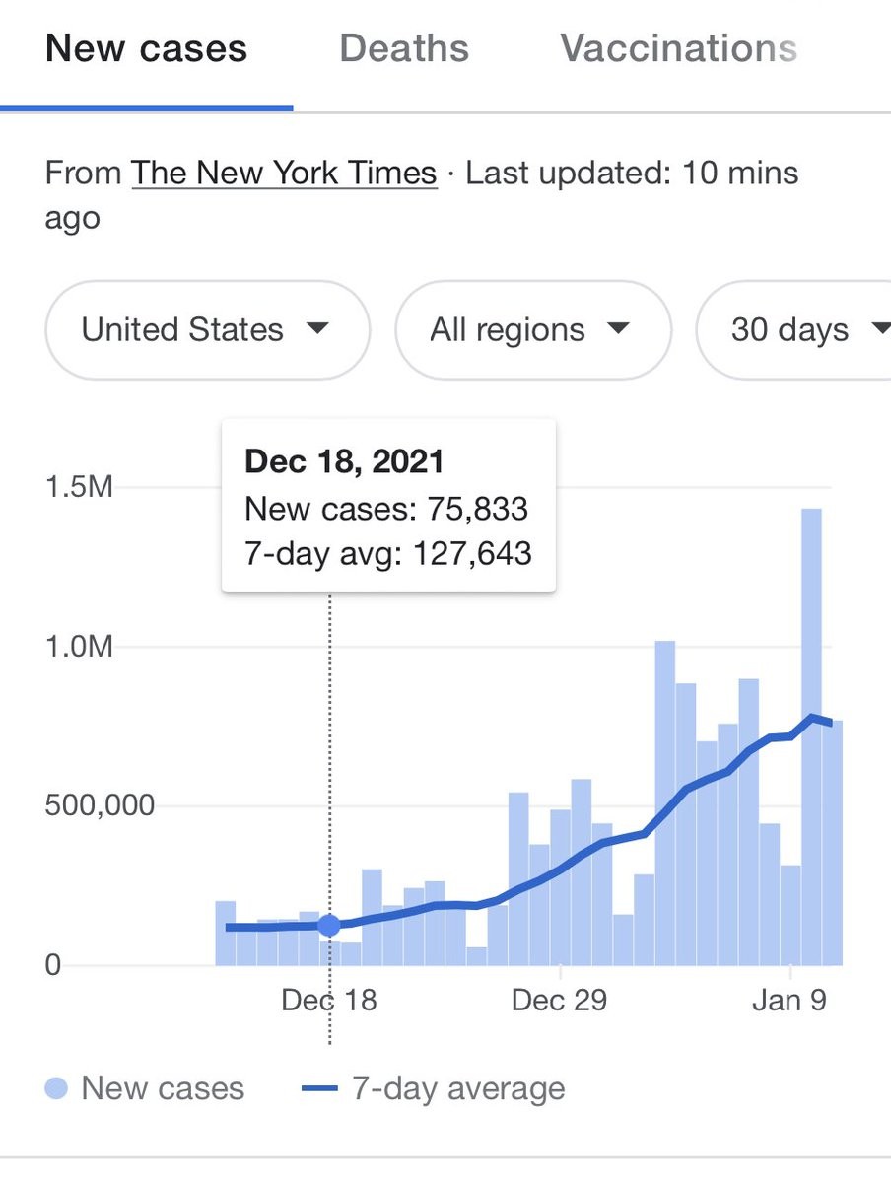Image resolution: width=891 pixels, height=1183 pixels.
Task: Click the Dec 29 axis label
Action: (x=559, y=1000)
